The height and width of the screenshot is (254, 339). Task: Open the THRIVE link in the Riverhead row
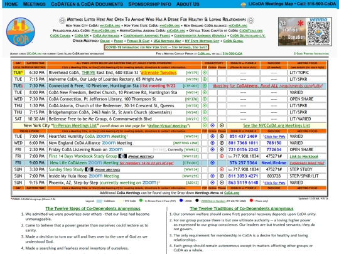pos(89,73)
